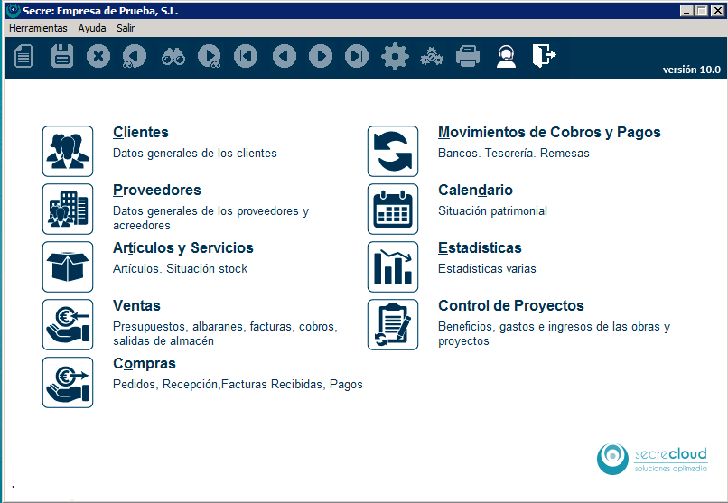Open the Estadísticas bar chart icon
This screenshot has width=728, height=503.
coord(393,266)
